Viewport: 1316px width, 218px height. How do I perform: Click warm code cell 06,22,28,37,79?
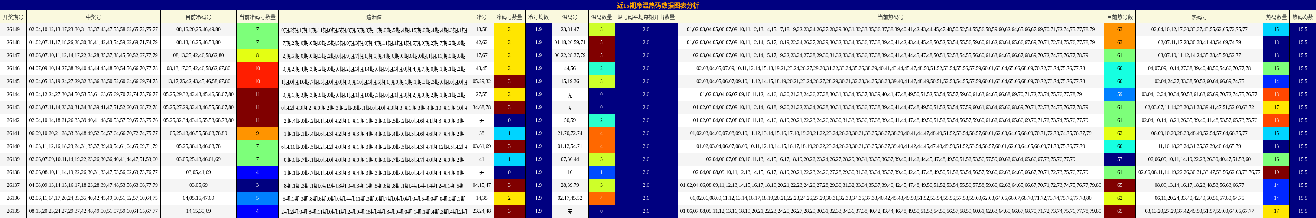pyautogui.click(x=570, y=56)
